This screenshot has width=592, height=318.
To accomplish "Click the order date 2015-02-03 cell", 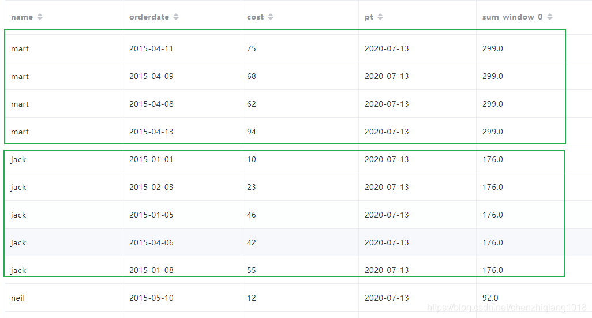I will click(x=151, y=188).
